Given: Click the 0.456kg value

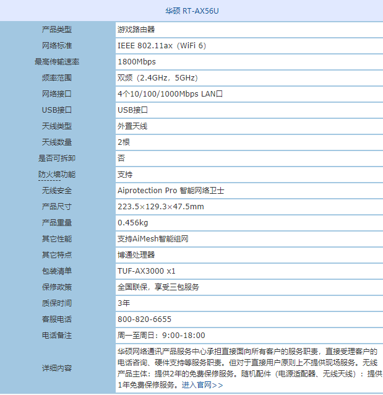Looking at the screenshot, I should 133,223.
